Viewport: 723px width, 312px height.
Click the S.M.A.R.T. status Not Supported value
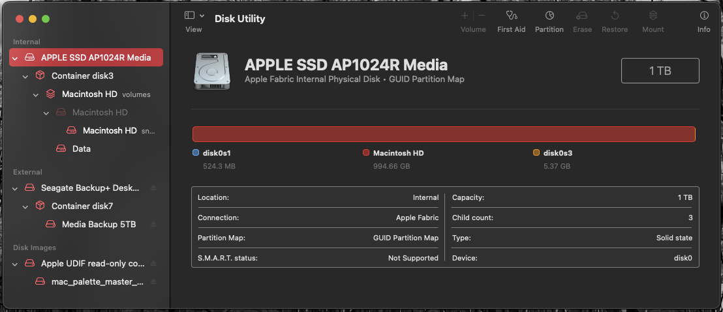pyautogui.click(x=413, y=258)
